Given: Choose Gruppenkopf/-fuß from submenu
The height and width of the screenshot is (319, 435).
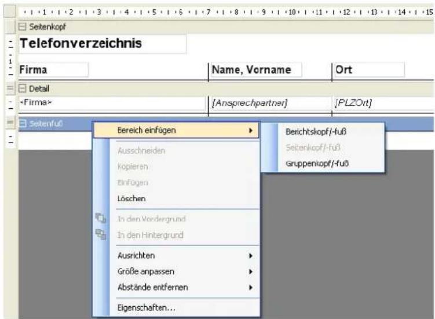Looking at the screenshot, I should coord(317,163).
